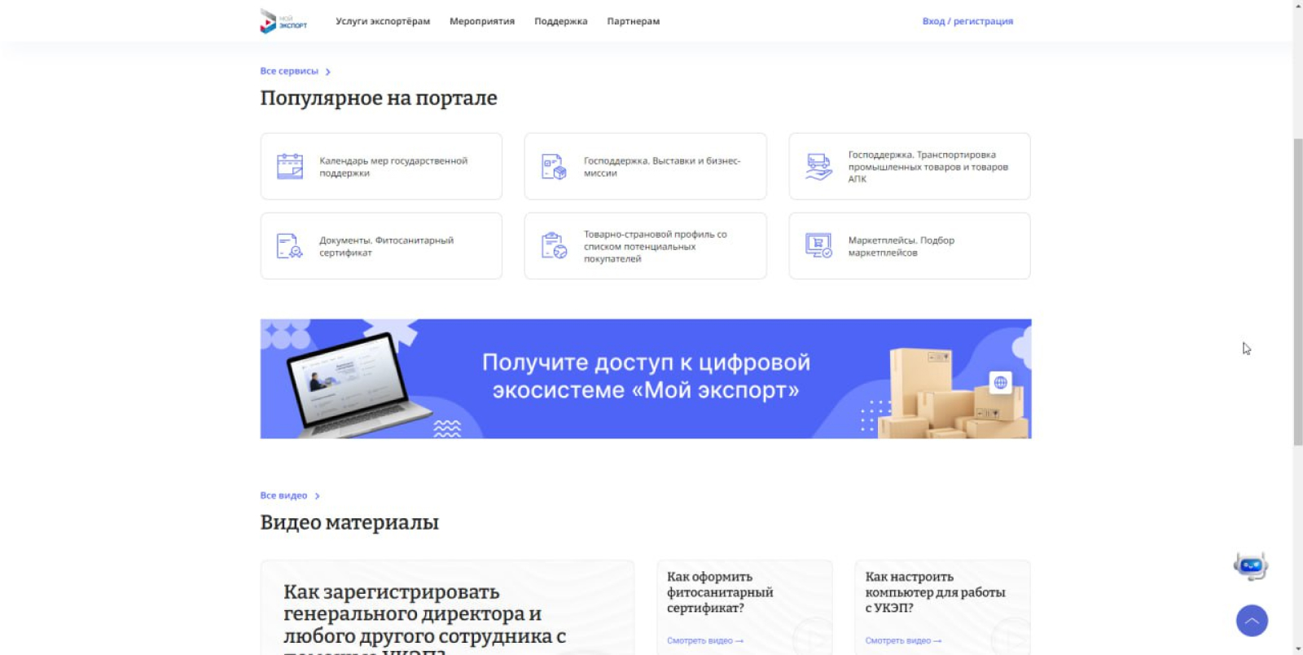Open Как настроить компьютер для работы с УКЭП title
Image resolution: width=1303 pixels, height=655 pixels.
pyautogui.click(x=935, y=592)
